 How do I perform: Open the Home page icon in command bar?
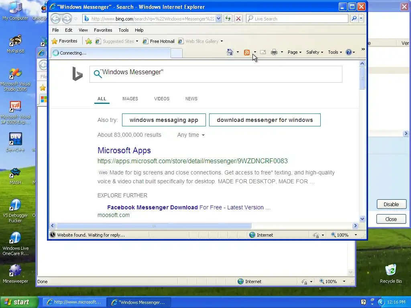[x=230, y=52]
